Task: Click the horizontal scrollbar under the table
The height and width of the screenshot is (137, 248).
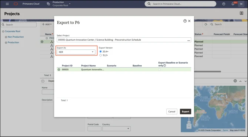Action: coord(208,72)
